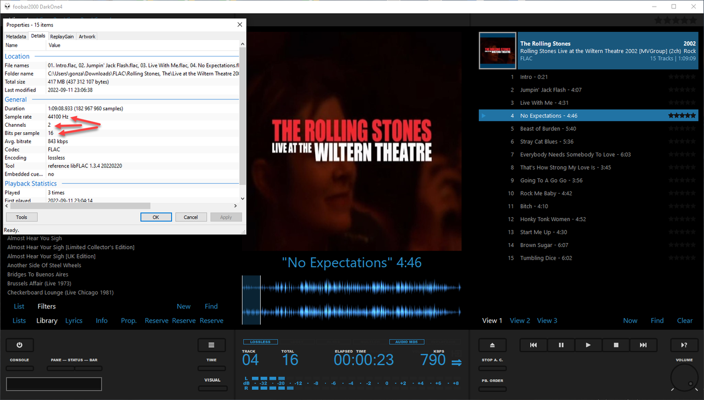
Task: Click the Codec value FLAC
Action: coord(54,150)
